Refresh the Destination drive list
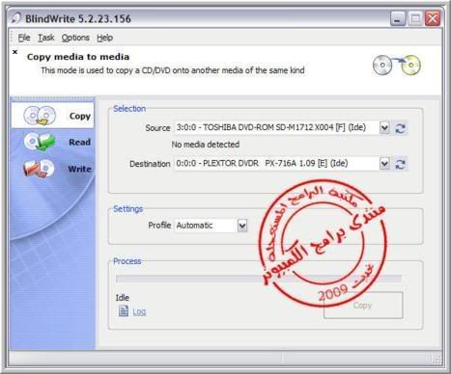Viewport: 451px width, 374px height. (x=400, y=164)
